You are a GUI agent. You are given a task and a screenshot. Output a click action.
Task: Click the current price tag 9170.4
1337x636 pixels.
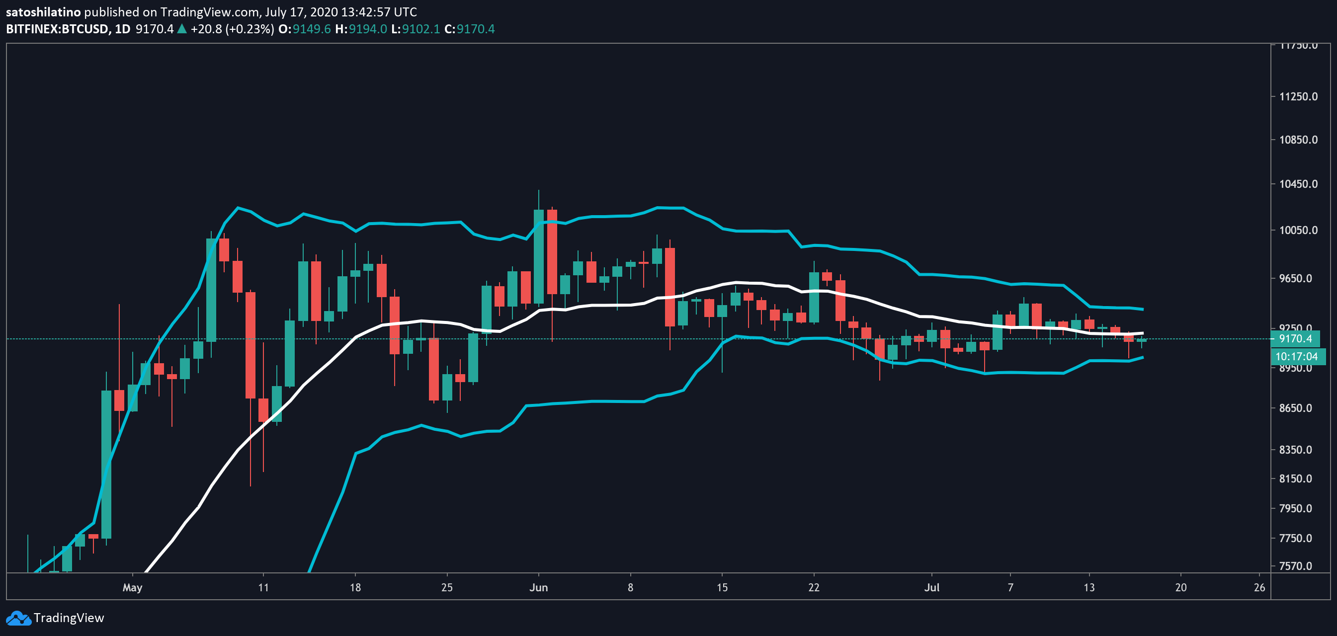1295,339
